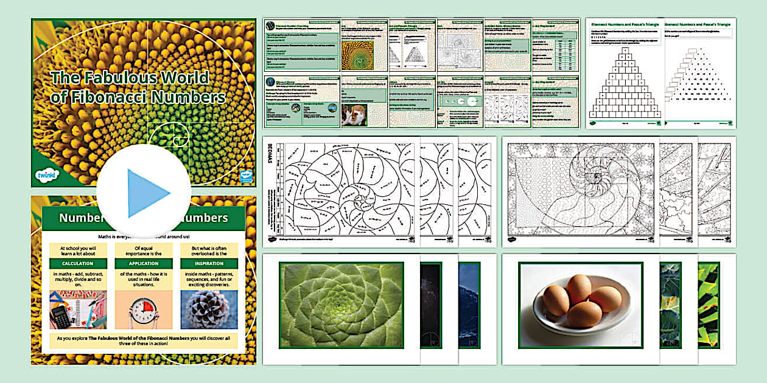The height and width of the screenshot is (383, 767).
Task: Open the BEDMAS Fibonacci colouring page
Action: pyautogui.click(x=338, y=188)
